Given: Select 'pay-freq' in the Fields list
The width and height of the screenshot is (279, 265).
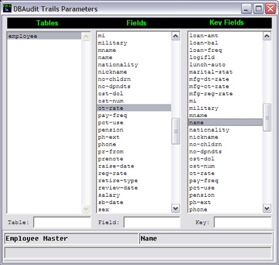Looking at the screenshot, I should 134,115.
